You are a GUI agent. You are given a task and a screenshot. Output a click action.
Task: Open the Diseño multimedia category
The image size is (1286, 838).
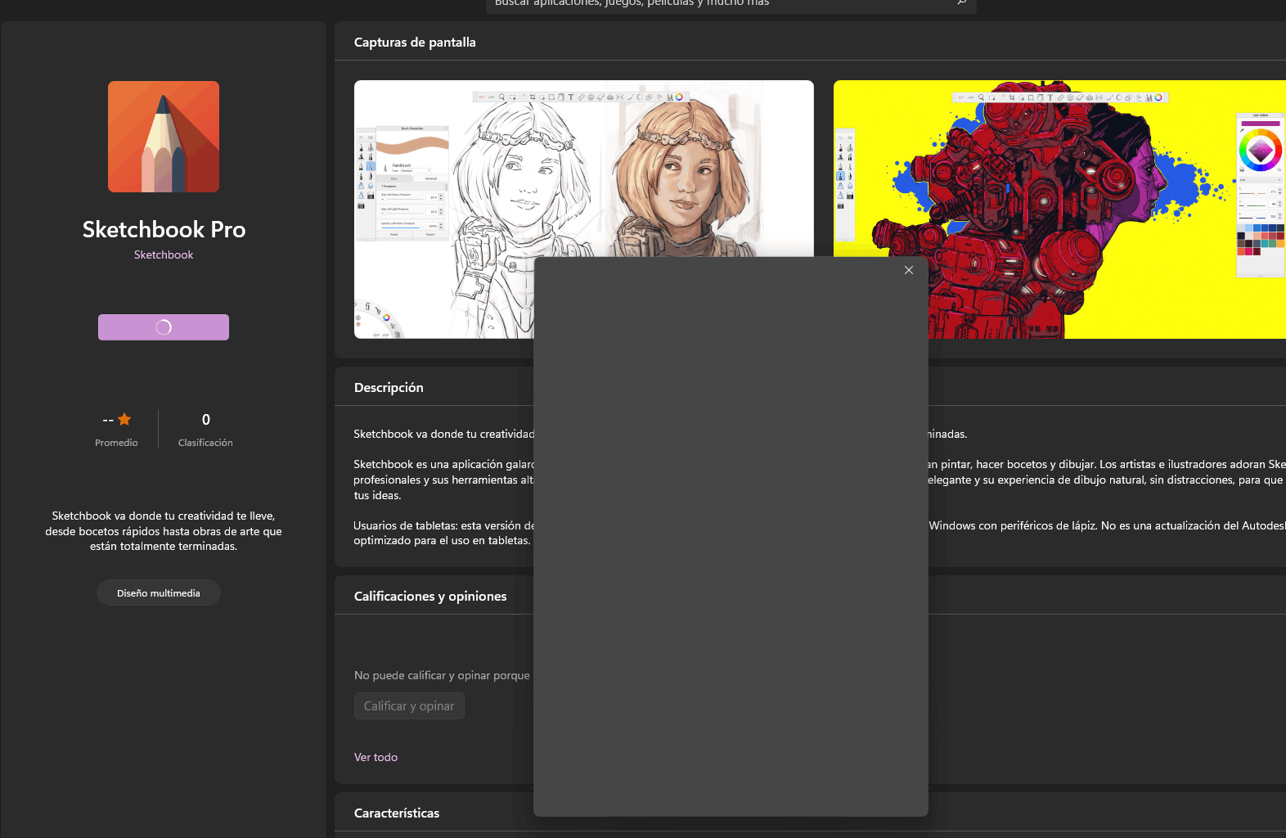point(159,592)
